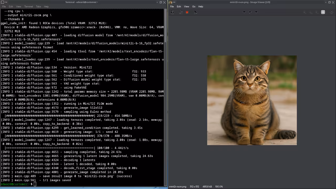Click the Zoom 100% magnifier icon
The width and height of the screenshot is (336, 189).
317,12
